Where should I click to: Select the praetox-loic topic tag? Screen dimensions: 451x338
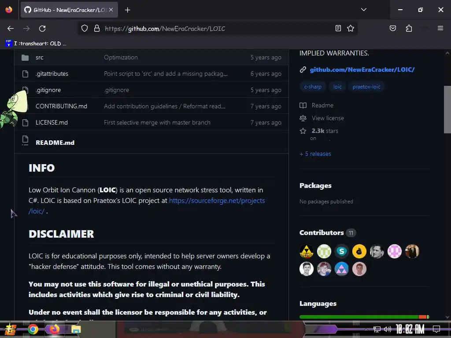[x=366, y=87]
